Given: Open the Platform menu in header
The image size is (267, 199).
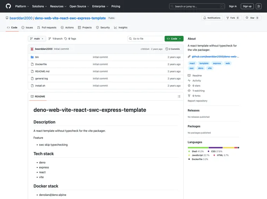Looking at the screenshot, I should pos(22,6).
